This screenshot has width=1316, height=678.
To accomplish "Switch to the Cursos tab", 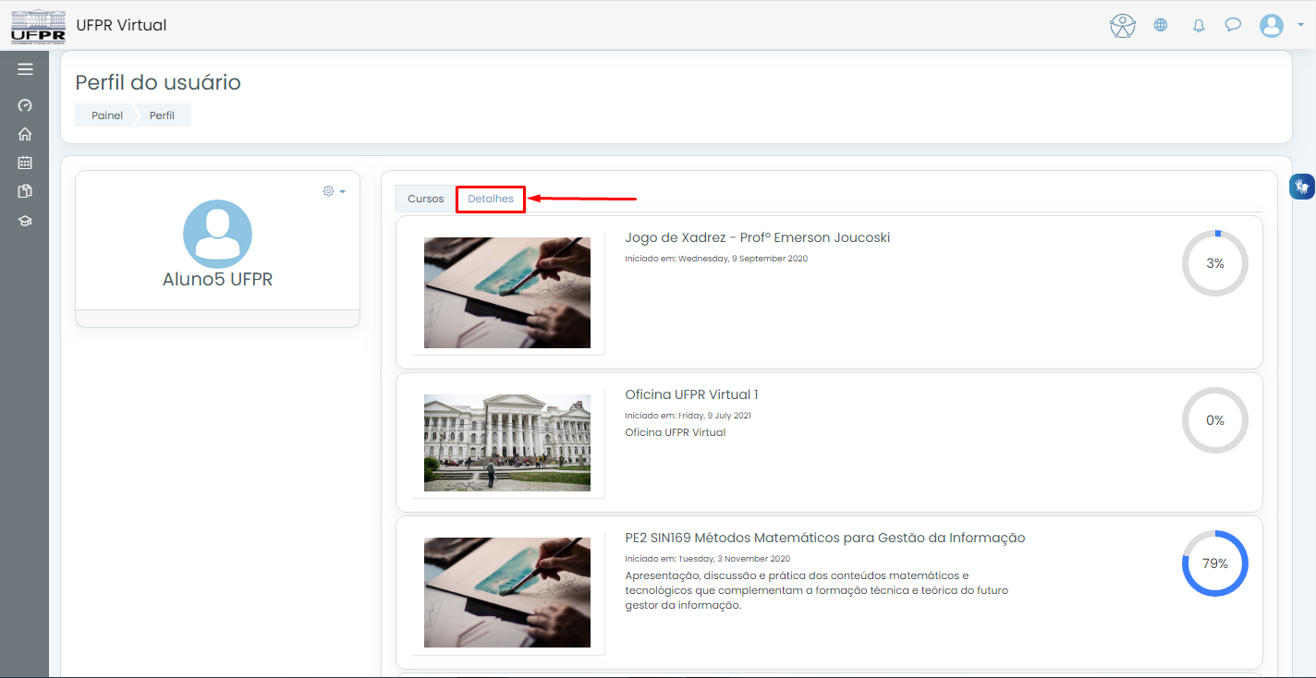I will (x=426, y=199).
